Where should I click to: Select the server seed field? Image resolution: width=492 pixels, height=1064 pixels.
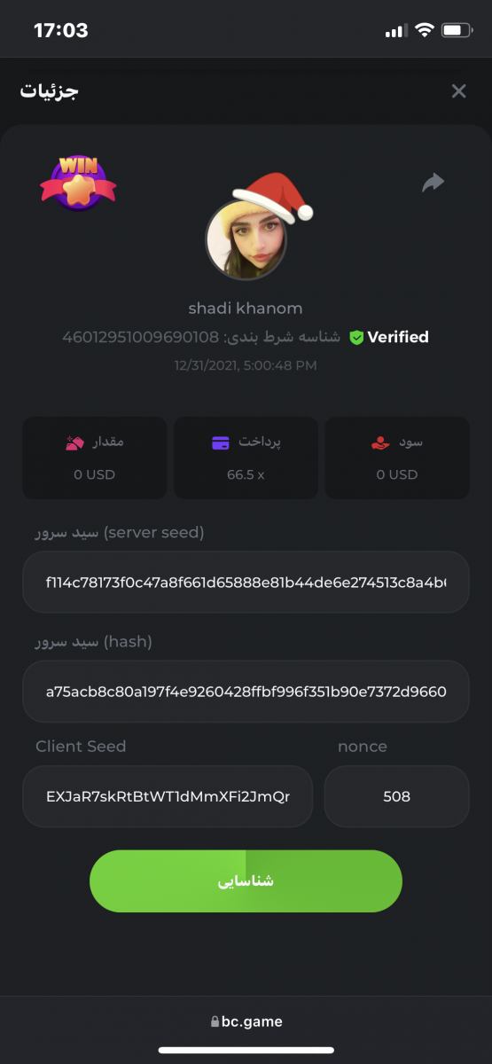click(x=246, y=583)
